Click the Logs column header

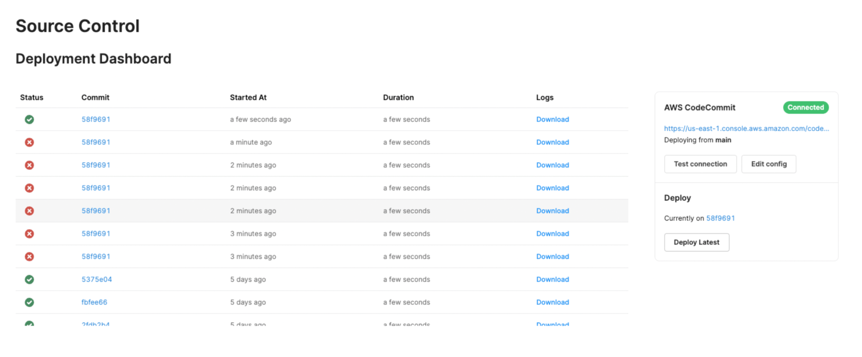(545, 98)
